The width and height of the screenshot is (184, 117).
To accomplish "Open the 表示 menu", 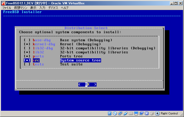I will (33, 8).
